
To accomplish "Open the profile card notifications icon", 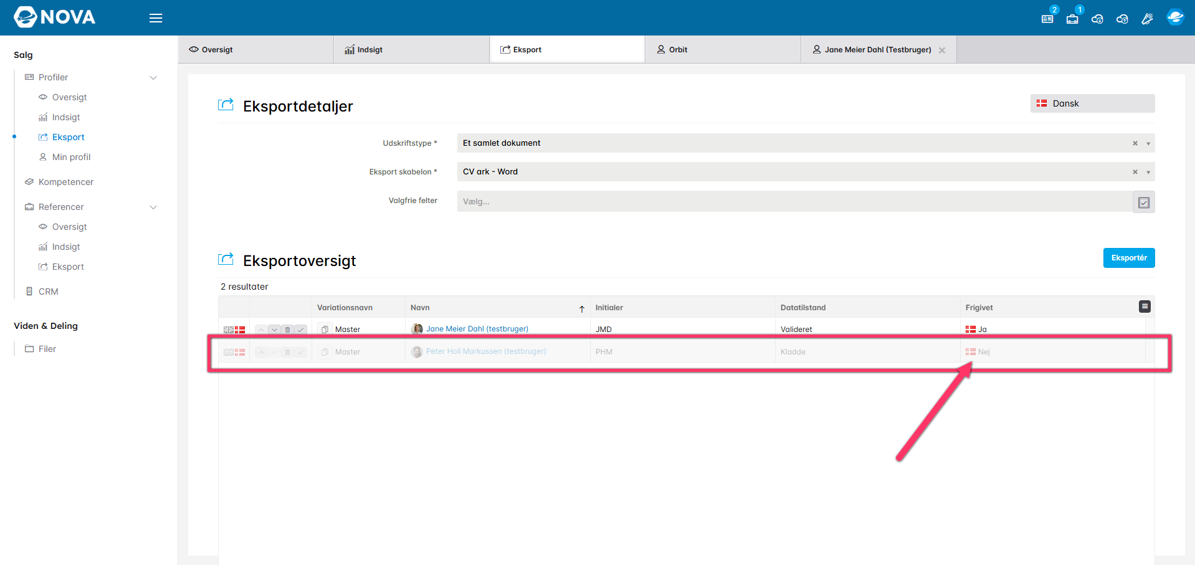I will click(x=1047, y=19).
